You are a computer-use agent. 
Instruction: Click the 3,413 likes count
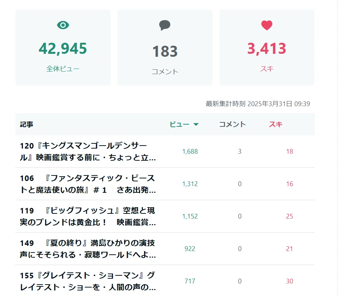tap(267, 48)
